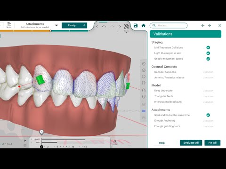The height and width of the screenshot is (169, 226).
Task: Open the Attachments step dropdown arrow
Action: point(56,25)
